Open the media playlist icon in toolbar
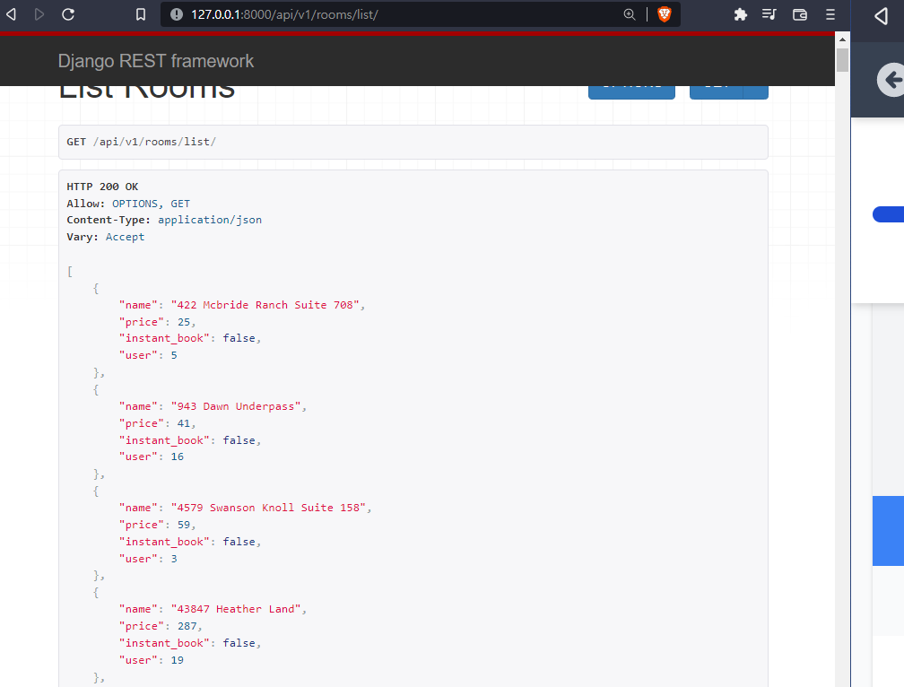The width and height of the screenshot is (904, 687). tap(769, 14)
